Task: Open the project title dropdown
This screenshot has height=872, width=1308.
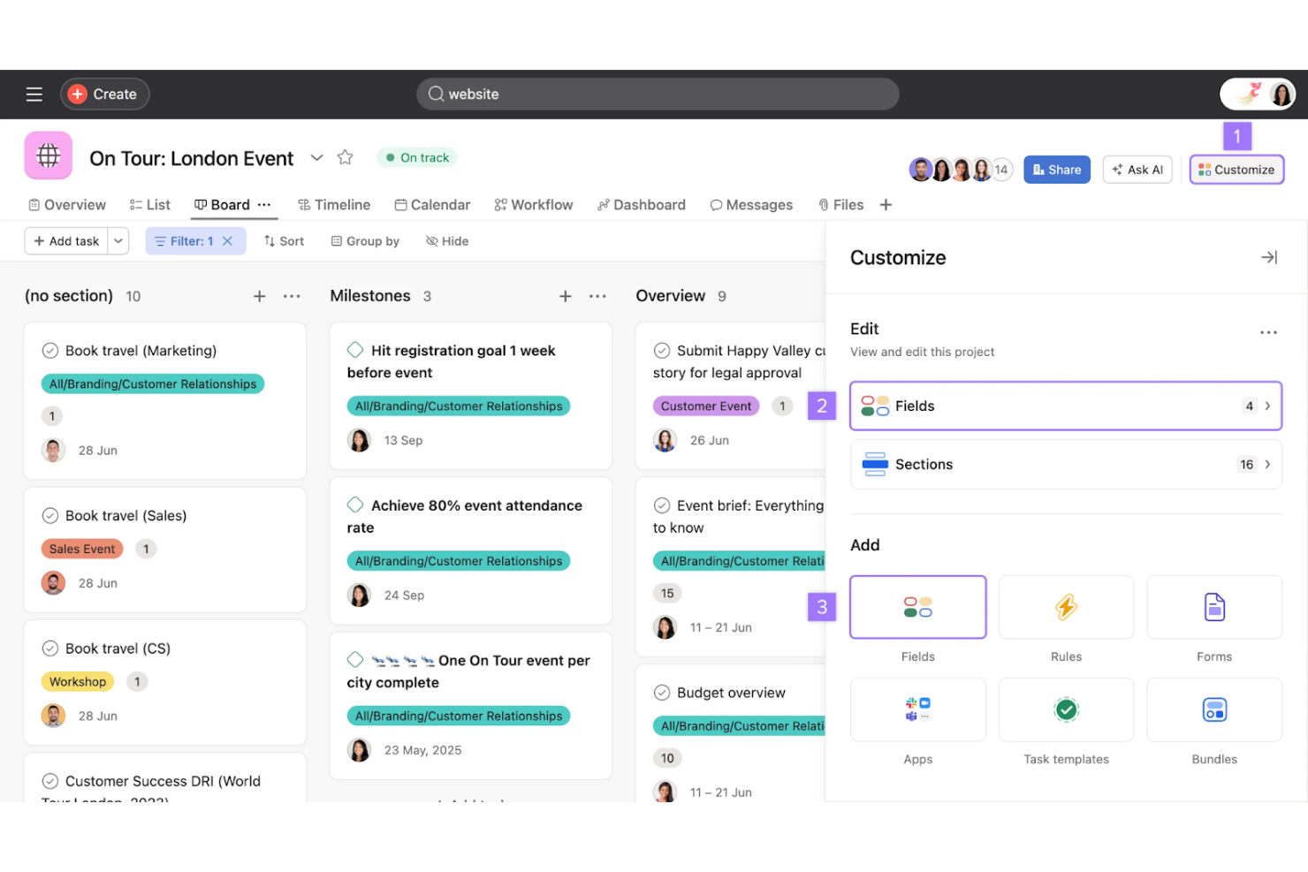Action: click(316, 157)
